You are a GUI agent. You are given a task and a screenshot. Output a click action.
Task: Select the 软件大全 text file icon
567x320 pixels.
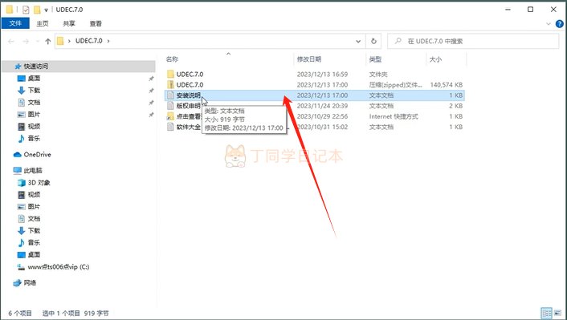170,127
